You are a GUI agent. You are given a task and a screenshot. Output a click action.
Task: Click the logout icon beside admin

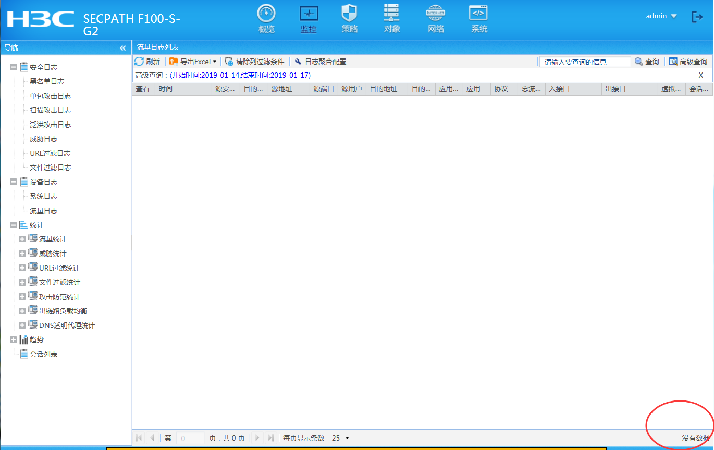click(697, 17)
